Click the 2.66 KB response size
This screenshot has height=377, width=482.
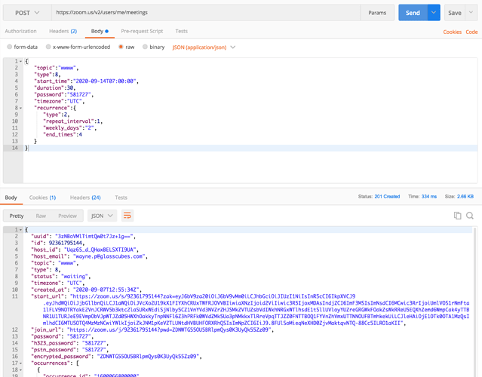tap(465, 196)
